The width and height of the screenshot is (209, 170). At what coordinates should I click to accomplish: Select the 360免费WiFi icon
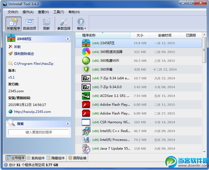click(86, 61)
